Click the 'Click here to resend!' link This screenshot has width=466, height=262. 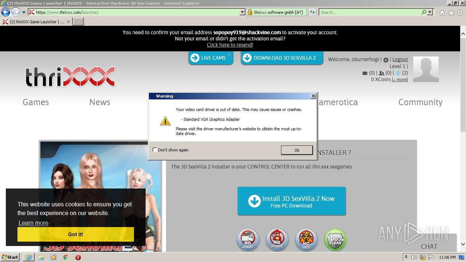230,45
